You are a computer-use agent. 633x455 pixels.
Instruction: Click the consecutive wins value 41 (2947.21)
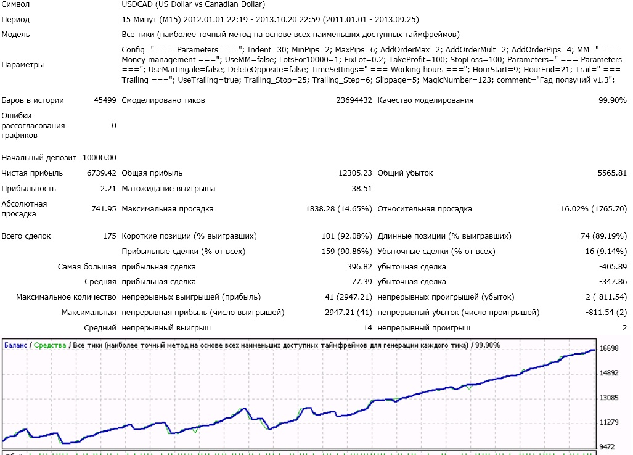tap(348, 297)
